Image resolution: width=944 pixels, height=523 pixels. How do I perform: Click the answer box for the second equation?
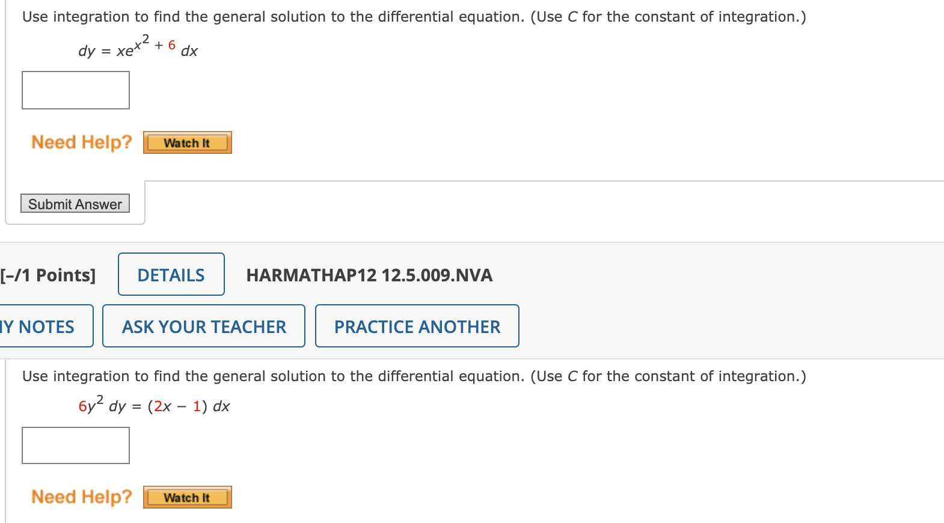(75, 445)
